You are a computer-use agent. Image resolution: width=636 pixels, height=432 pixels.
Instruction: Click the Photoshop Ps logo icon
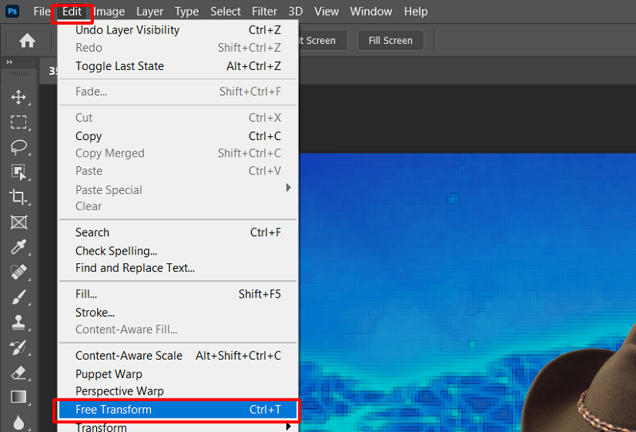pyautogui.click(x=12, y=11)
